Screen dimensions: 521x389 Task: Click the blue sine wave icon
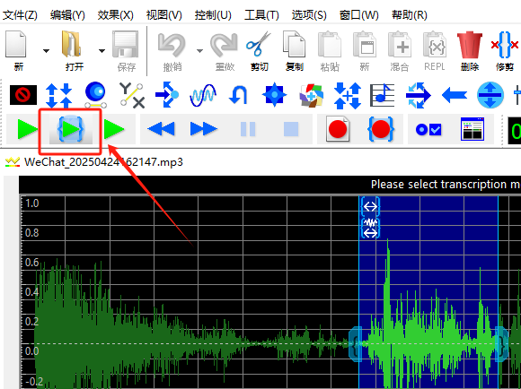coord(203,96)
